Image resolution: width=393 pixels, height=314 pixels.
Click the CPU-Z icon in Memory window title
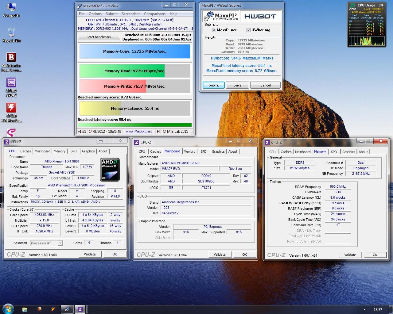click(x=267, y=142)
